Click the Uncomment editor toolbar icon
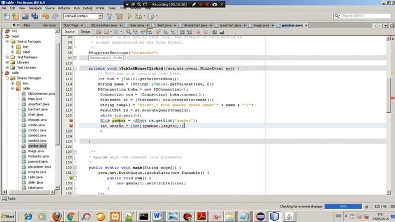 pos(222,32)
